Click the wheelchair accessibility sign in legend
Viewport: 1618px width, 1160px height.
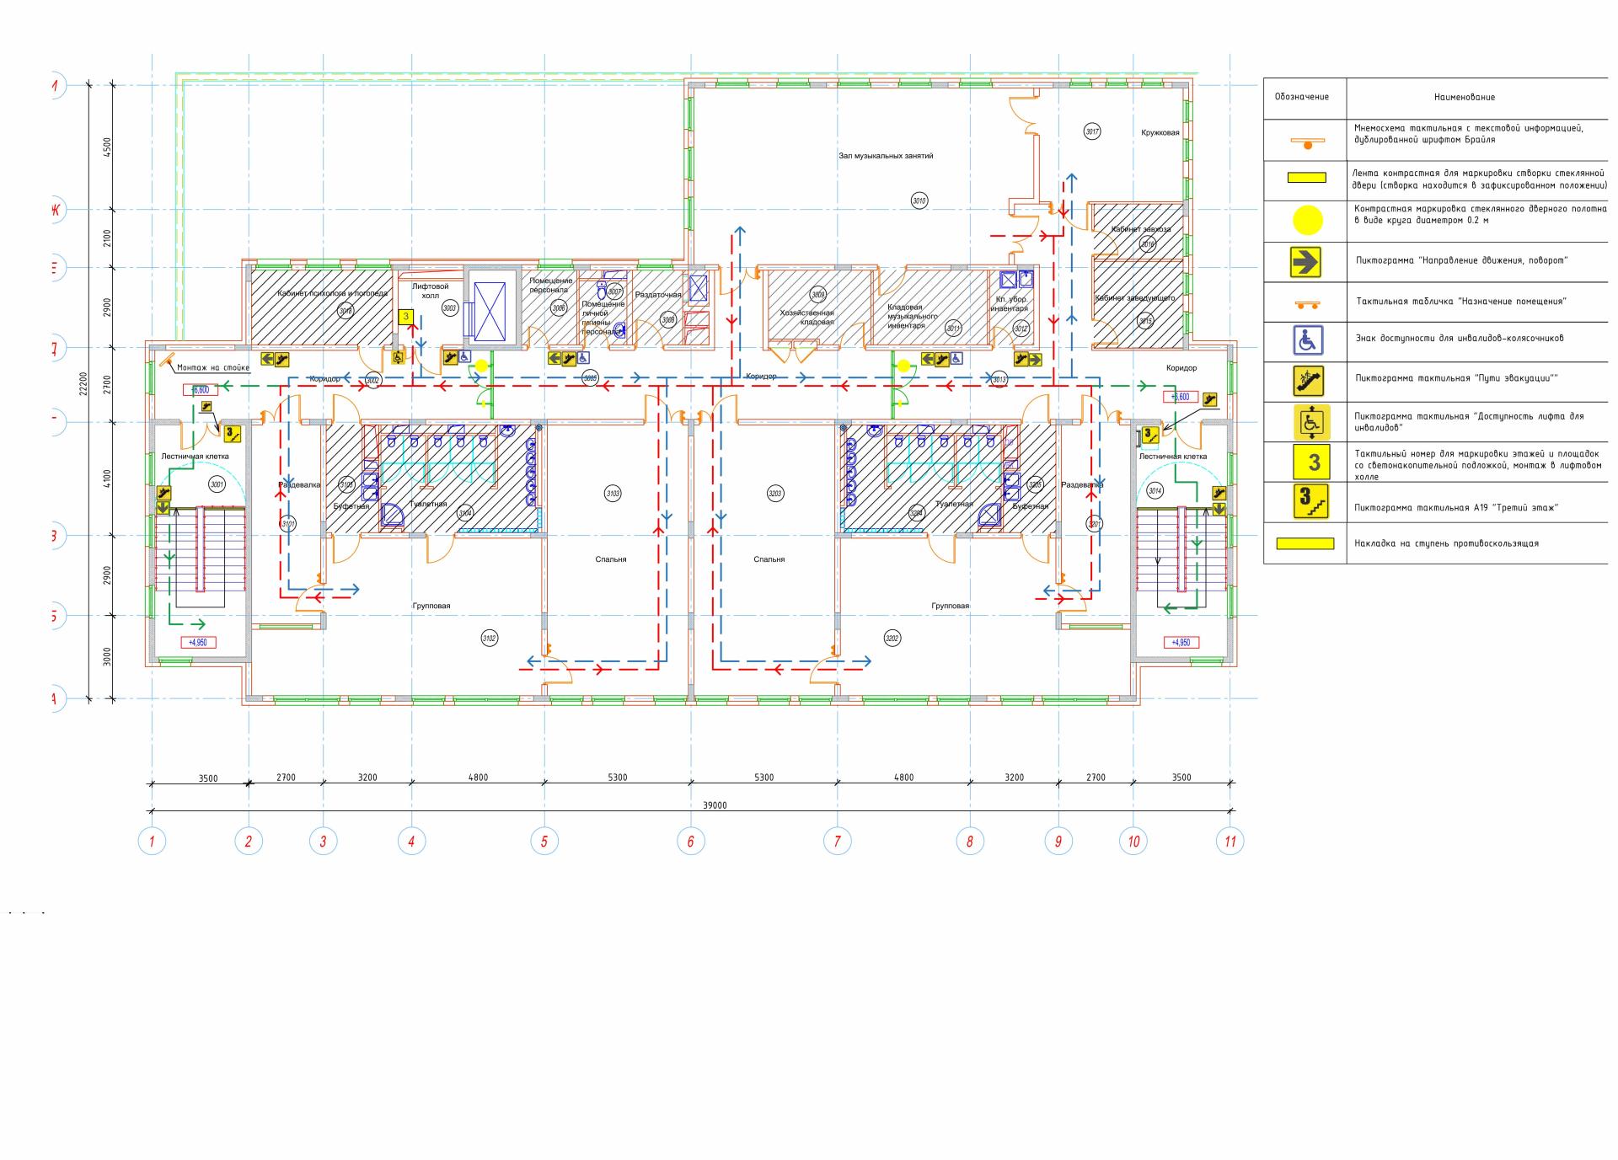tap(1307, 340)
